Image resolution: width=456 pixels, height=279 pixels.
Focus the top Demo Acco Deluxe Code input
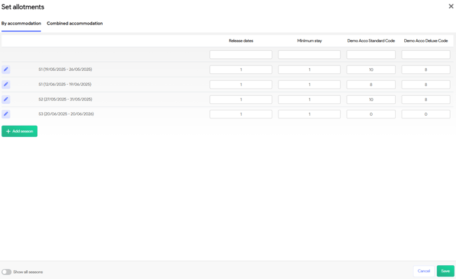pyautogui.click(x=426, y=55)
